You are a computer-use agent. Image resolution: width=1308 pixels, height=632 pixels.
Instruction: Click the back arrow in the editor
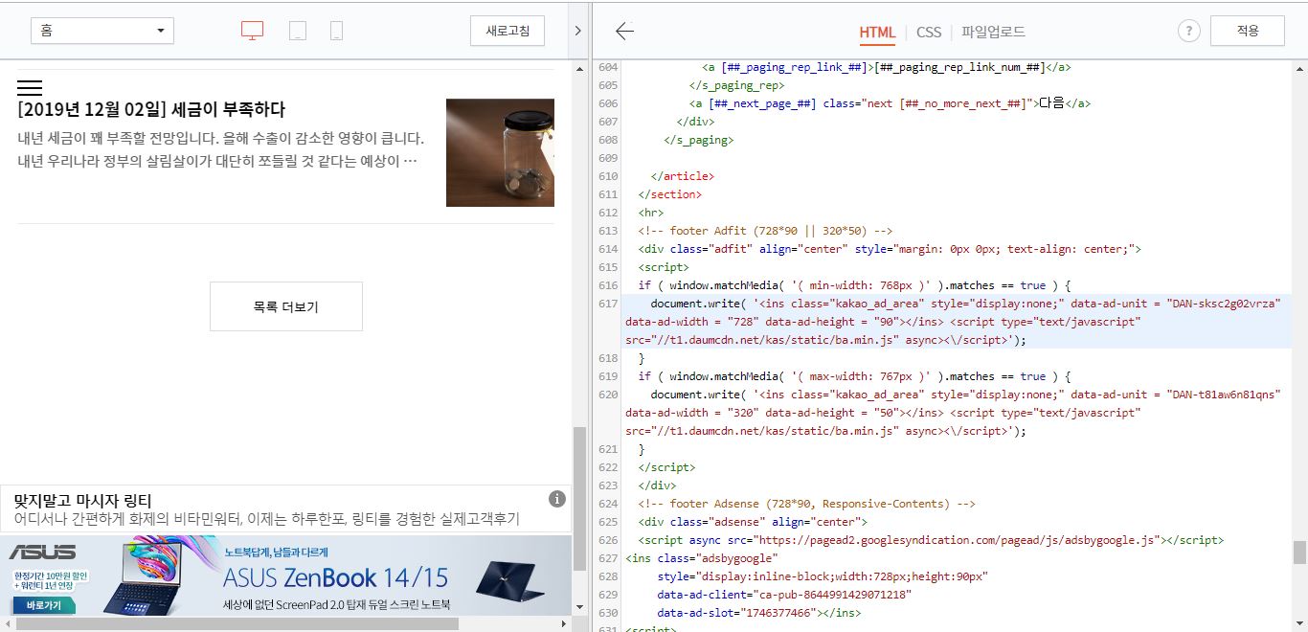(x=624, y=31)
